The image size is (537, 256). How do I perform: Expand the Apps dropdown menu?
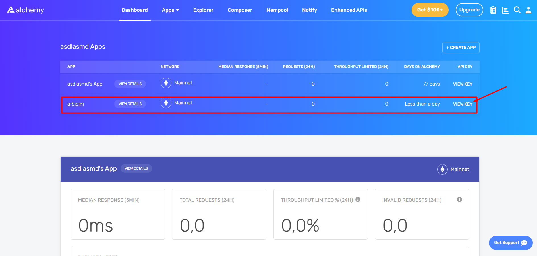click(171, 10)
